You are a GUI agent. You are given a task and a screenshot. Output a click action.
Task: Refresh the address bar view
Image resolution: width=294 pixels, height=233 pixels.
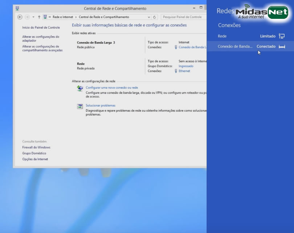tap(155, 17)
